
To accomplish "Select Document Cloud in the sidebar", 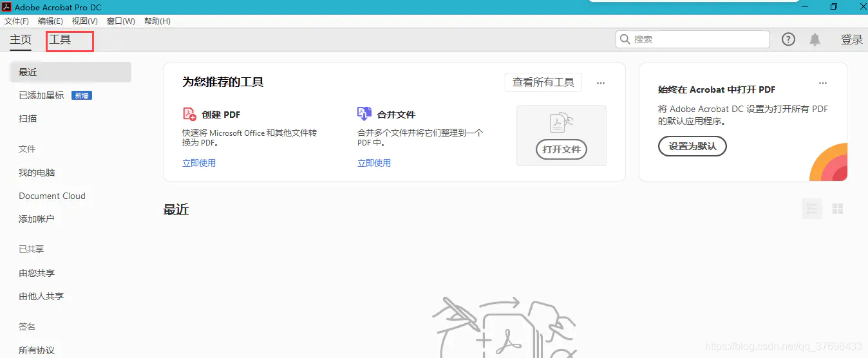I will (52, 196).
